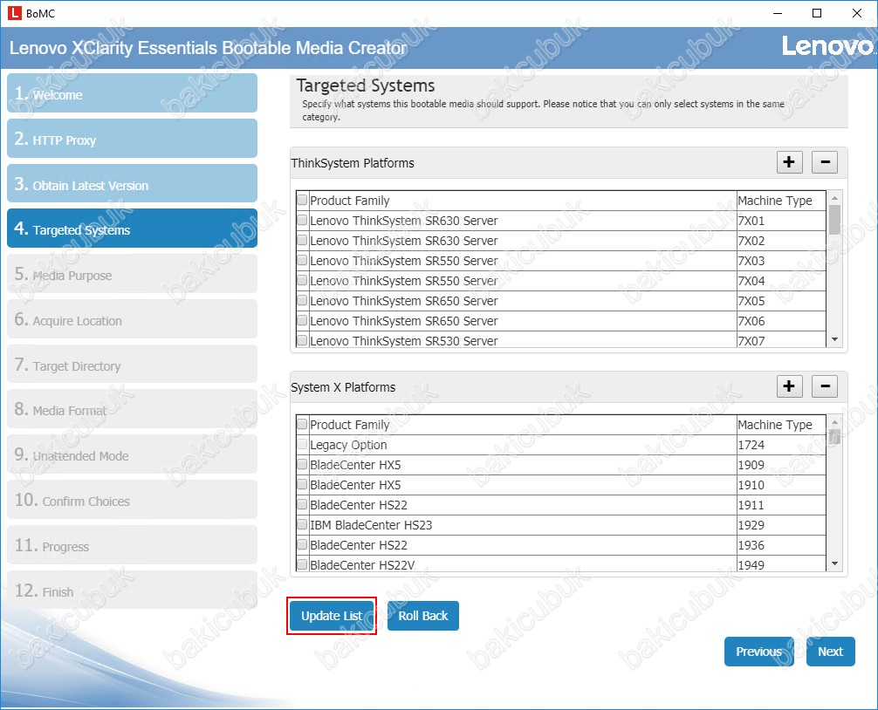Click System X list scrollbar up arrow
The height and width of the screenshot is (710, 878).
point(834,422)
